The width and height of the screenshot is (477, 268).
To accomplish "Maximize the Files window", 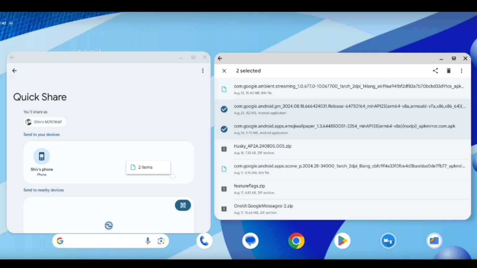I will click(454, 58).
